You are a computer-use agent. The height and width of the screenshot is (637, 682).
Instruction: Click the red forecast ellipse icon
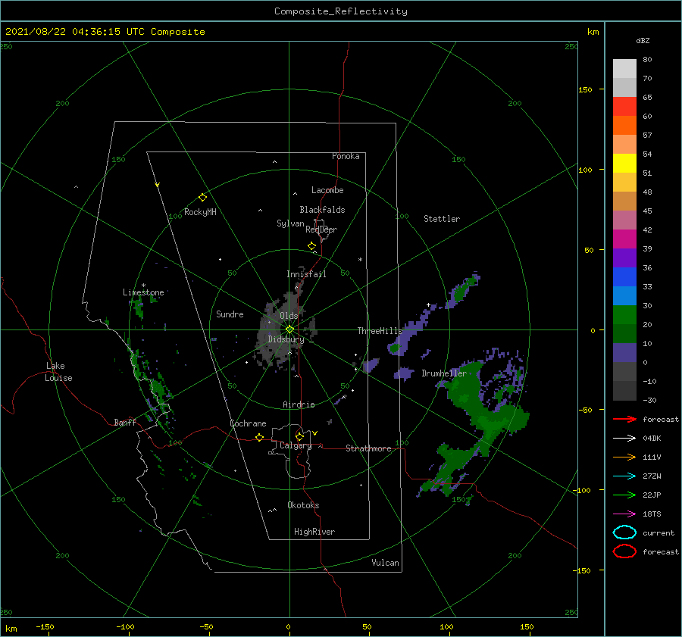click(x=624, y=551)
